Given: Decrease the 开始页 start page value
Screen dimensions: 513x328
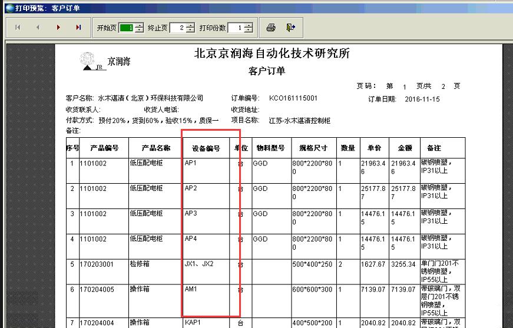Looking at the screenshot, I should click(140, 31).
